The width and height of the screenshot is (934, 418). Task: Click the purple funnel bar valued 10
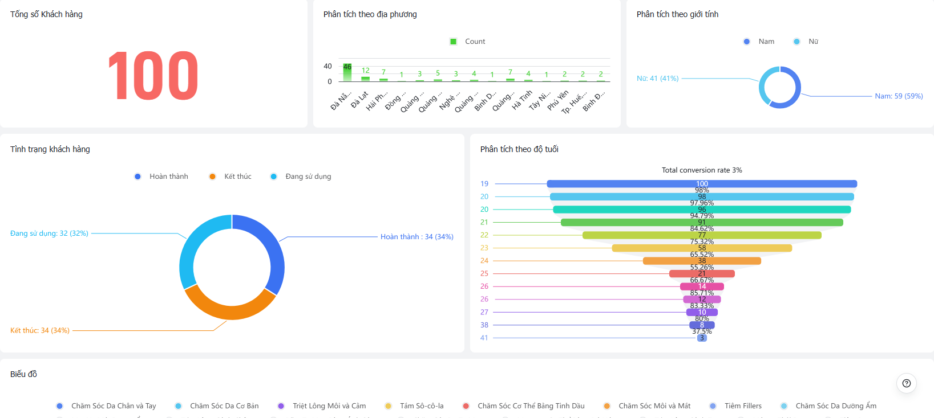(x=702, y=312)
